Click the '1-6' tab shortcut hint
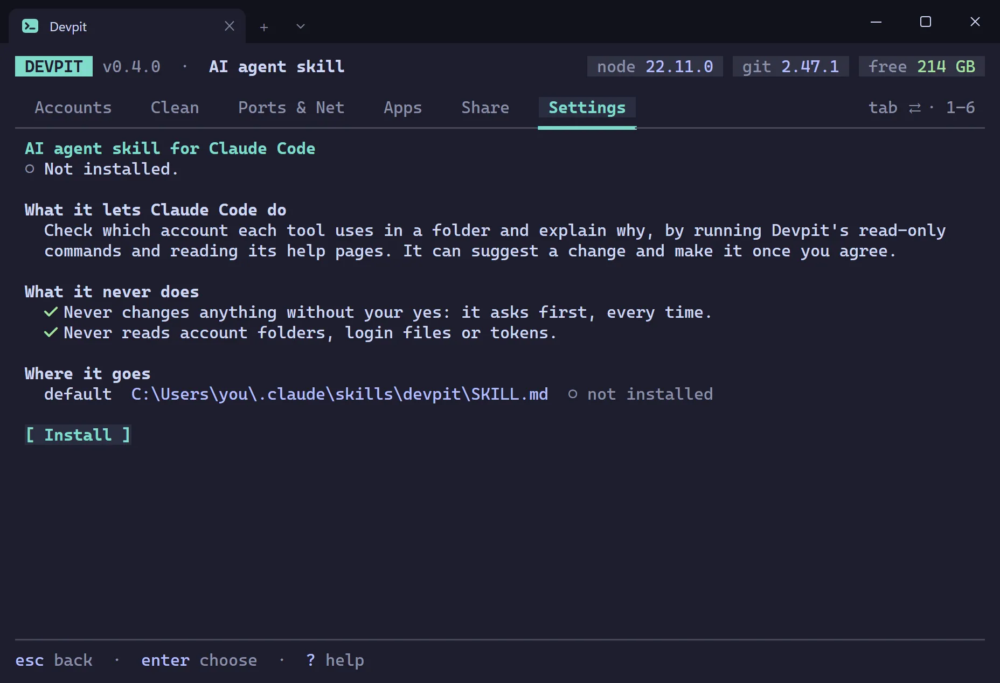This screenshot has width=1000, height=683. click(x=961, y=108)
